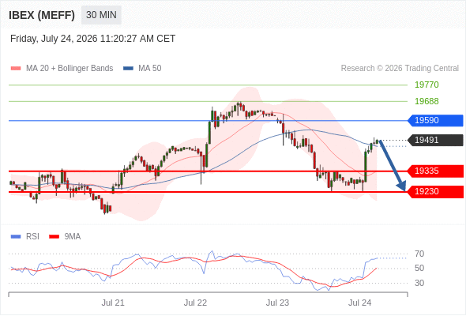
Task: Select the 19688 resistance level label
Action: click(x=427, y=101)
